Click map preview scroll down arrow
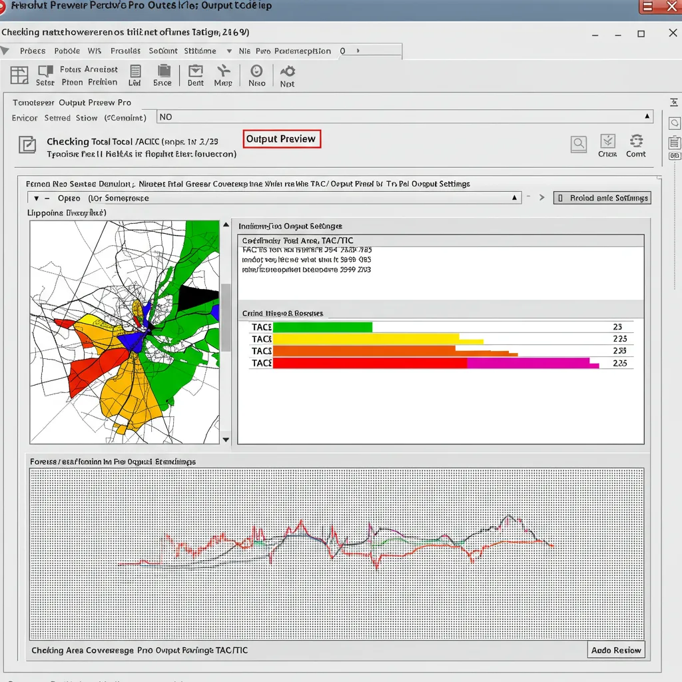 (226, 440)
